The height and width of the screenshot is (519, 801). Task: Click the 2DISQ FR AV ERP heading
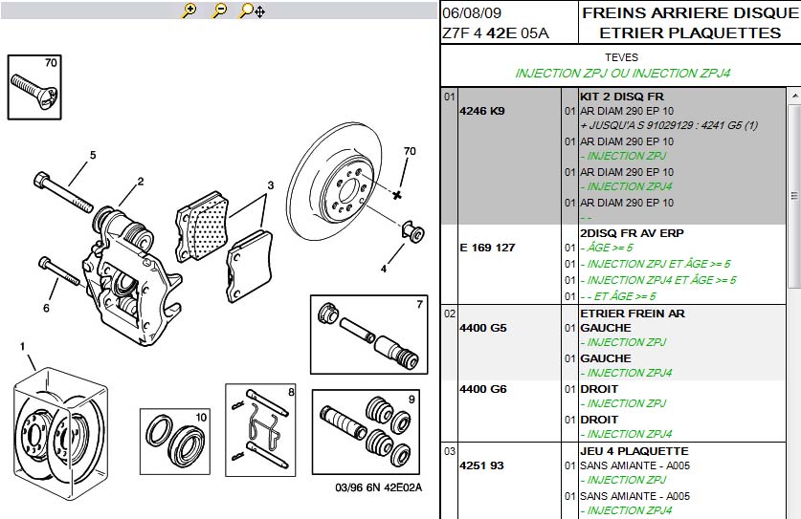(x=632, y=233)
